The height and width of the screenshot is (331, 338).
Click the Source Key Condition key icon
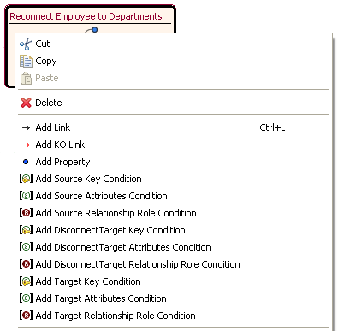(26, 179)
